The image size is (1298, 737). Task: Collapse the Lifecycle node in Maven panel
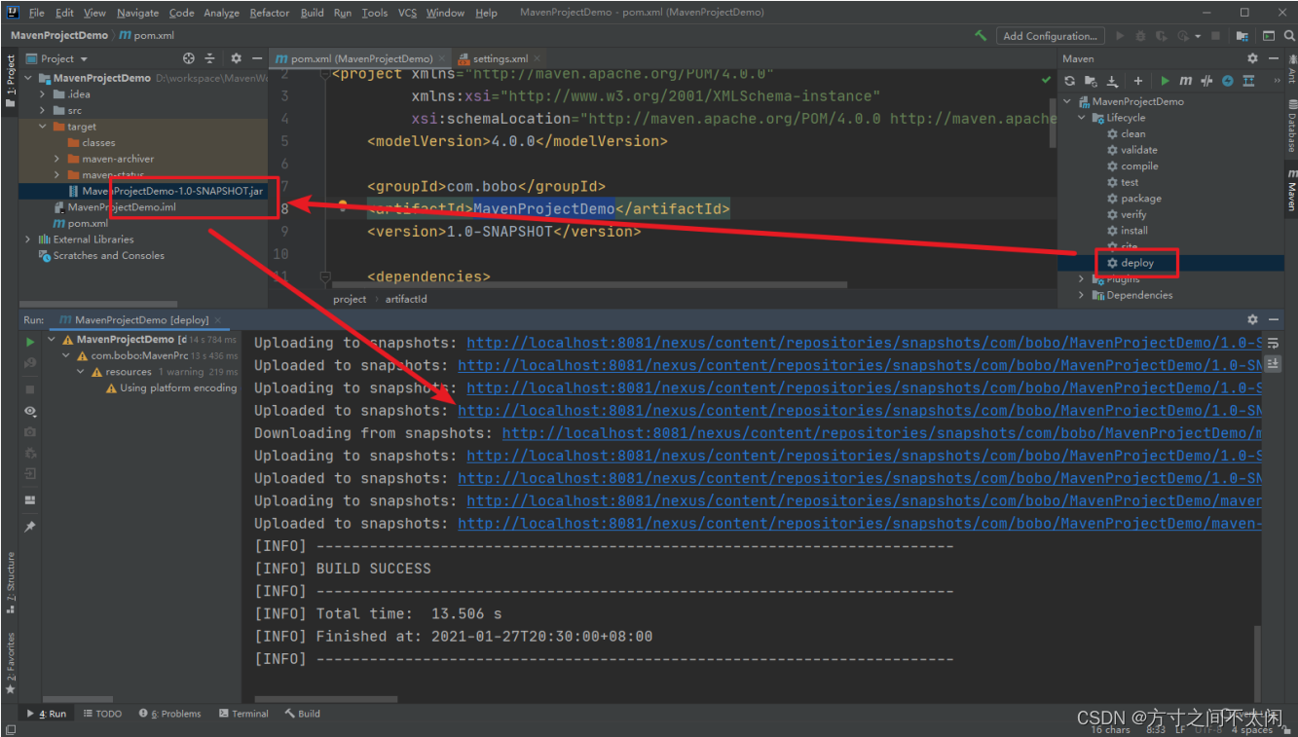pyautogui.click(x=1081, y=118)
